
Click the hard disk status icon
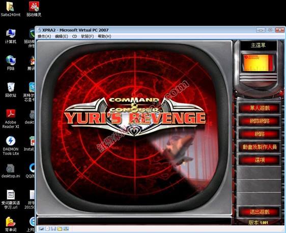point(41,228)
